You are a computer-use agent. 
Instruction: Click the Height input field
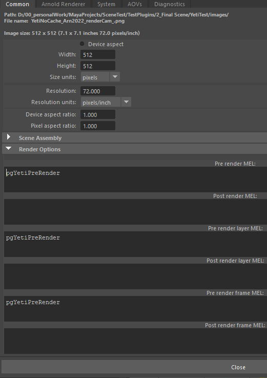click(x=98, y=66)
